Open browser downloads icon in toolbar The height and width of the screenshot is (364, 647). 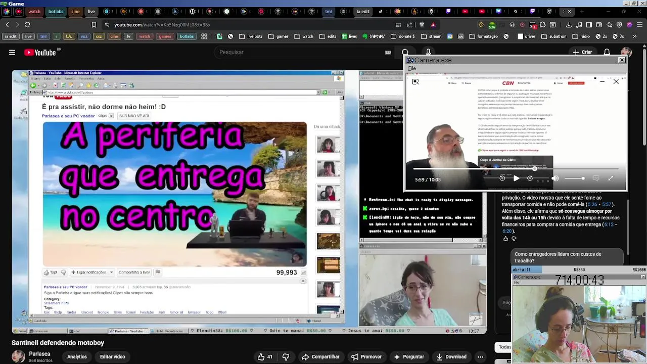(569, 25)
